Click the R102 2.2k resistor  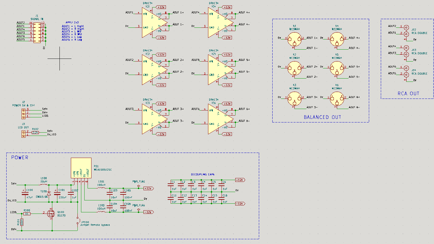tap(35, 132)
